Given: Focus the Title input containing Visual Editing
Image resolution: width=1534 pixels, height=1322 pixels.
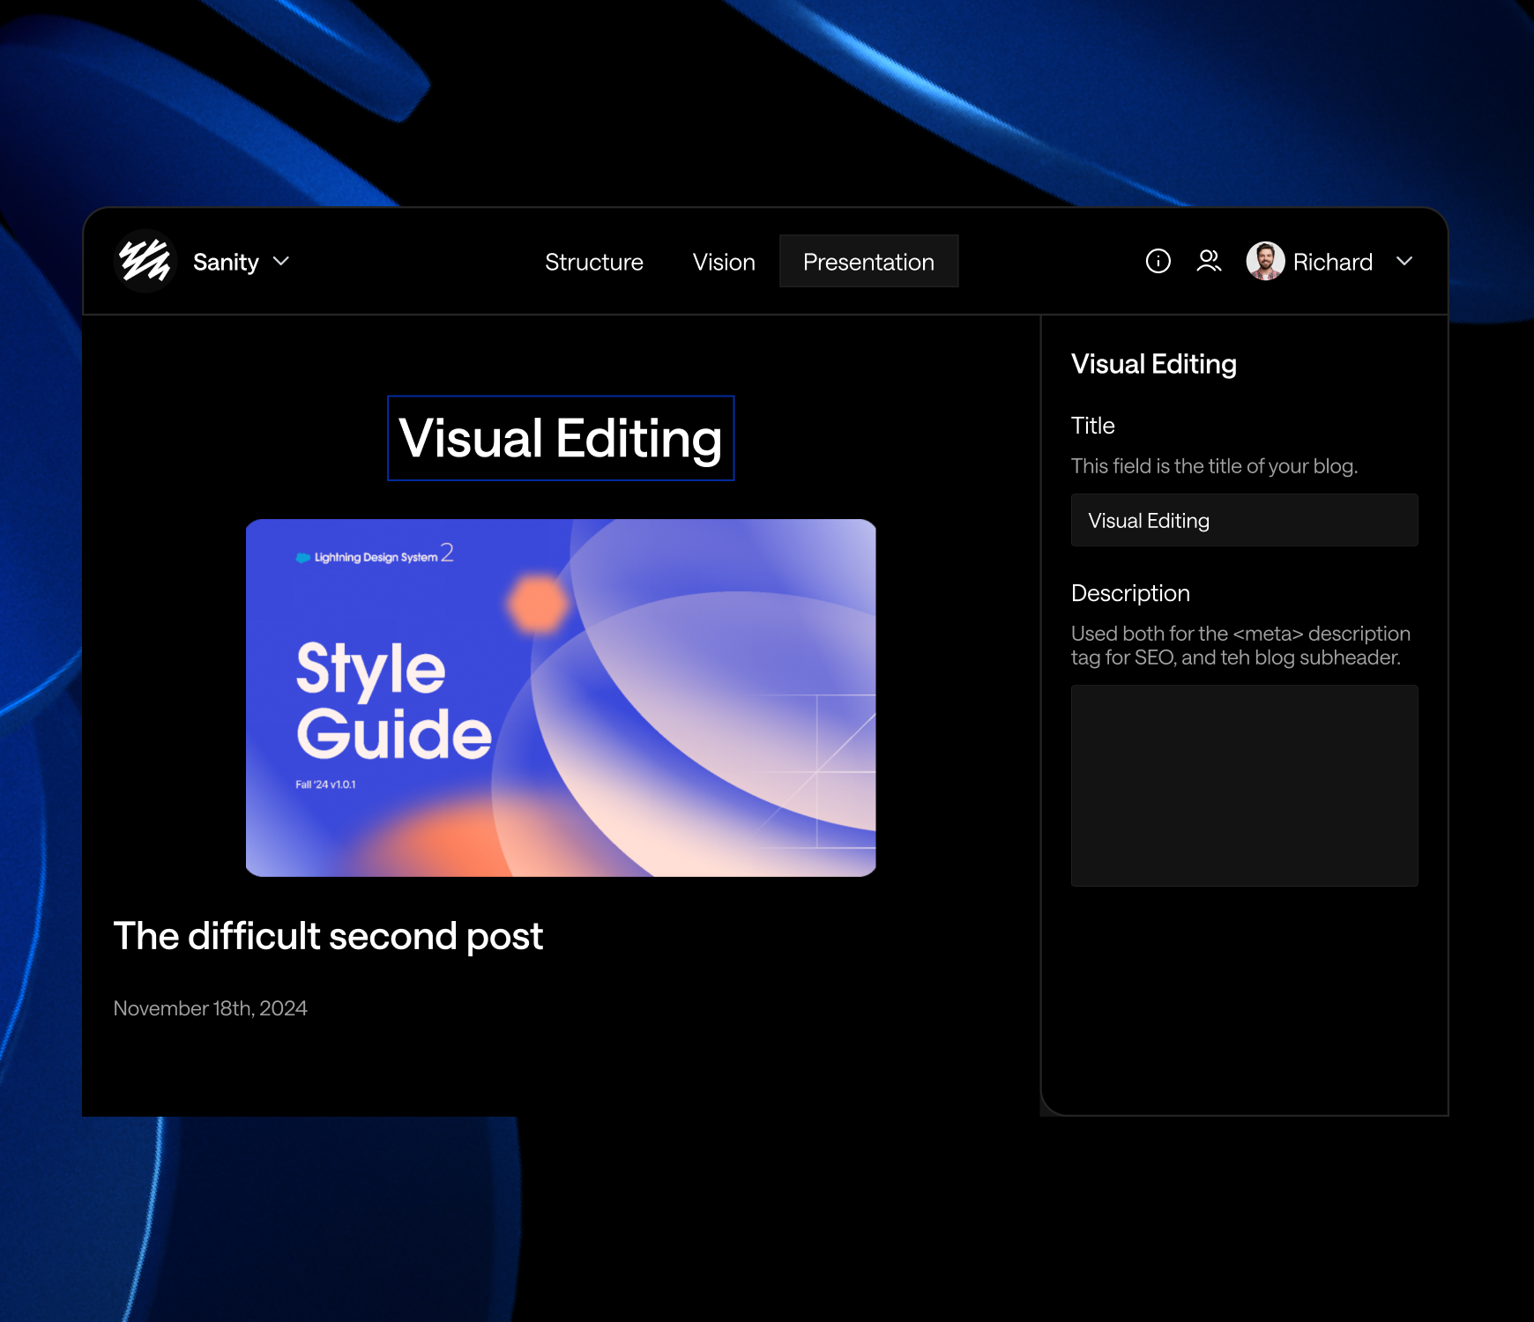Looking at the screenshot, I should pos(1244,520).
